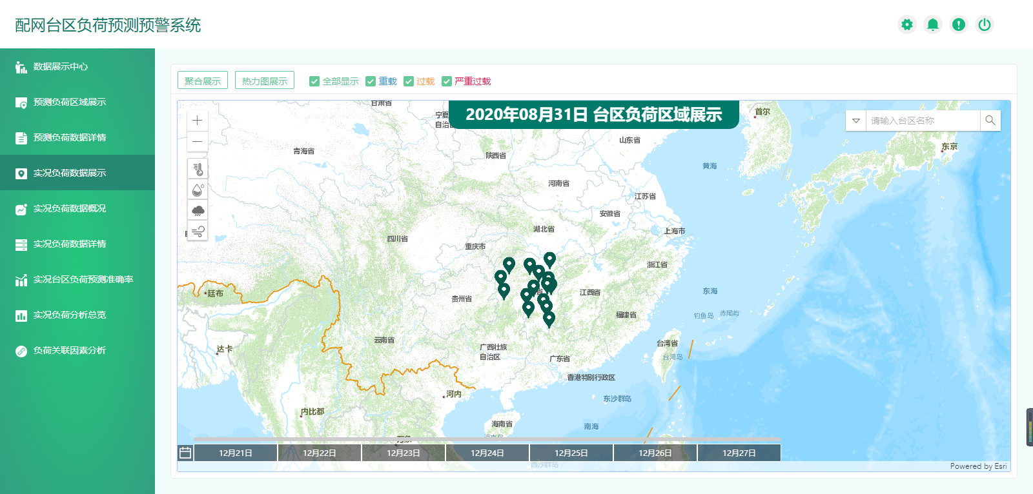Toggle the 全部显示 checkbox
This screenshot has width=1033, height=494.
point(314,81)
